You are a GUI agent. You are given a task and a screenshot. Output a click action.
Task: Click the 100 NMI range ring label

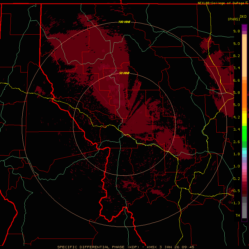coord(124,22)
